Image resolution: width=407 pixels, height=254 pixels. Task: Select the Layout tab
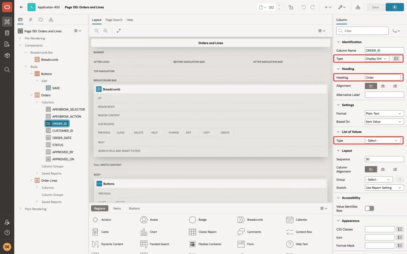[x=97, y=20]
